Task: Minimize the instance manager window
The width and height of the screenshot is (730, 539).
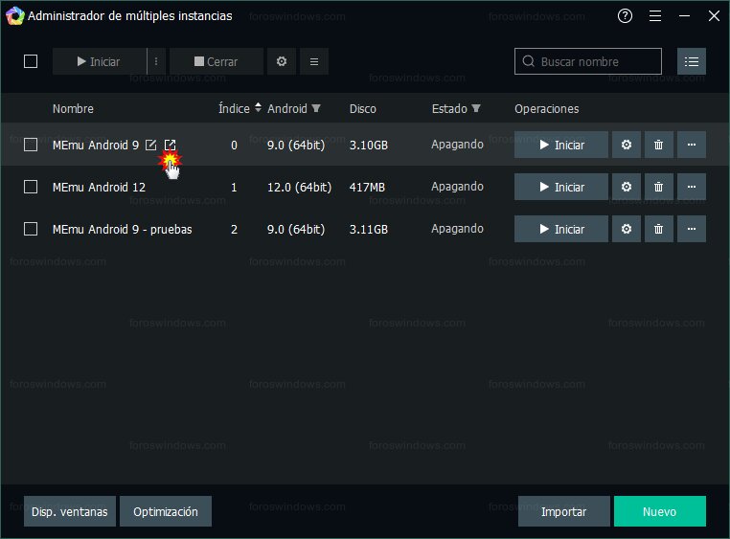Action: pos(684,16)
